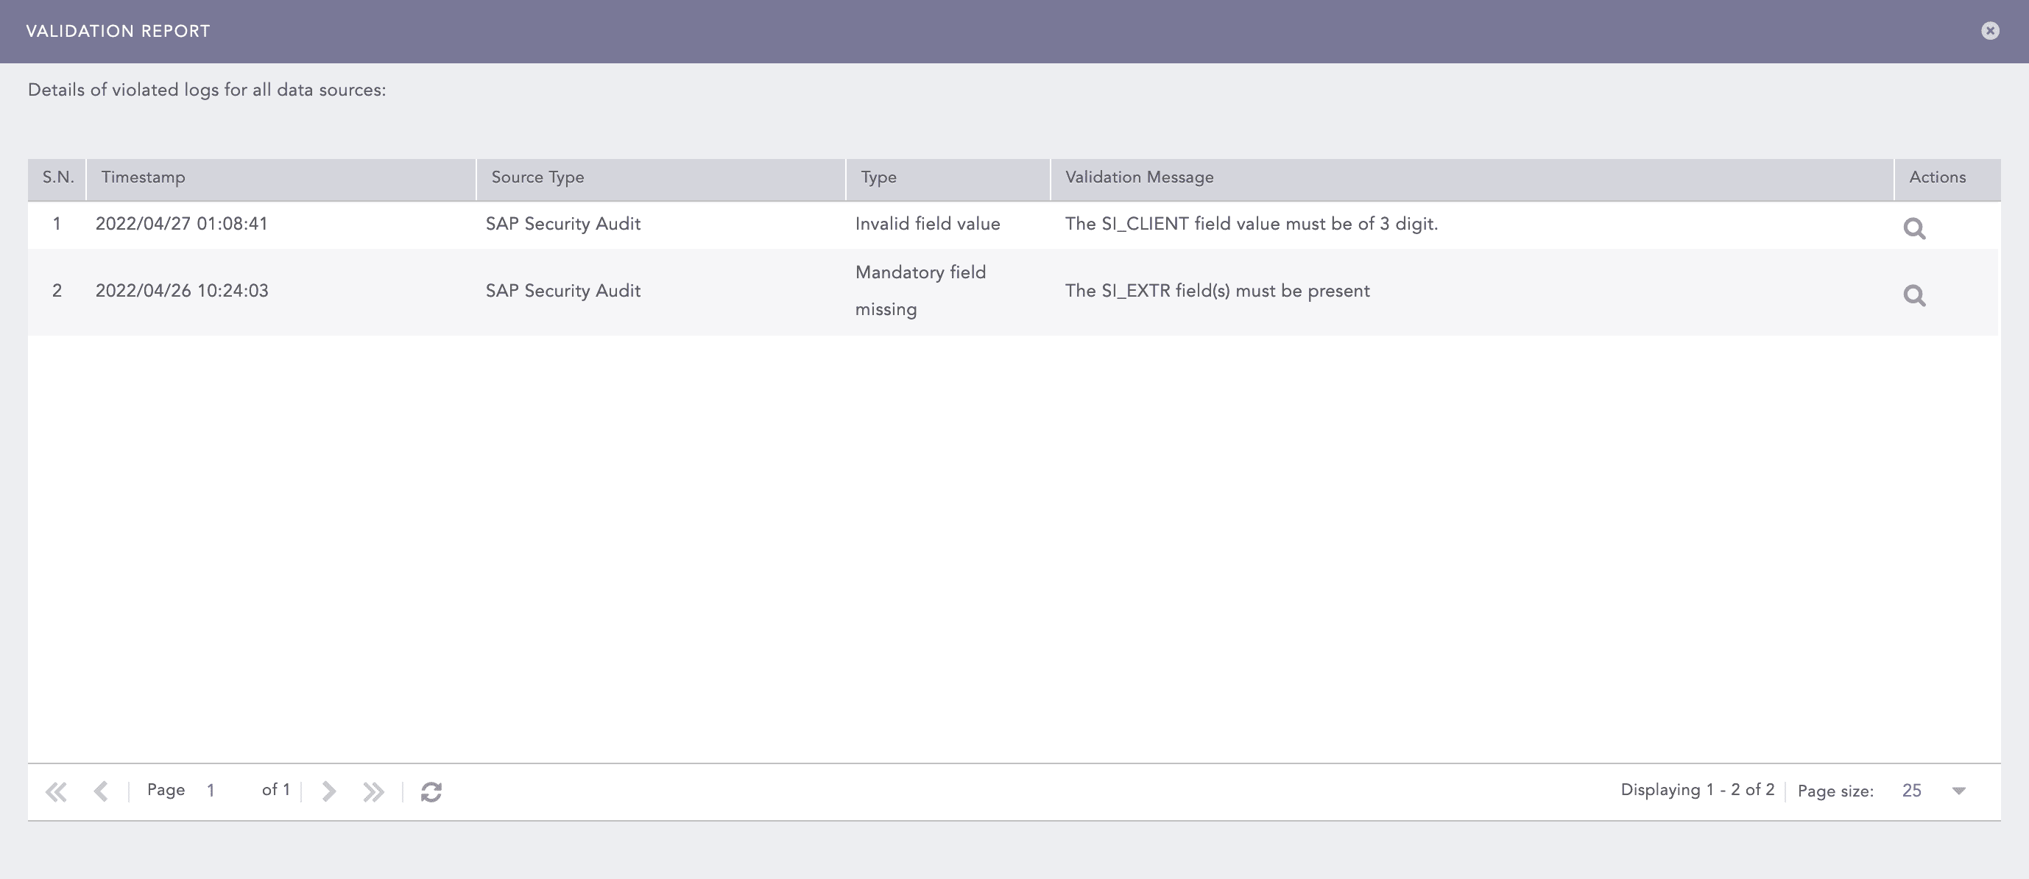Viewport: 2029px width, 879px height.
Task: Go to first page of results
Action: (56, 791)
